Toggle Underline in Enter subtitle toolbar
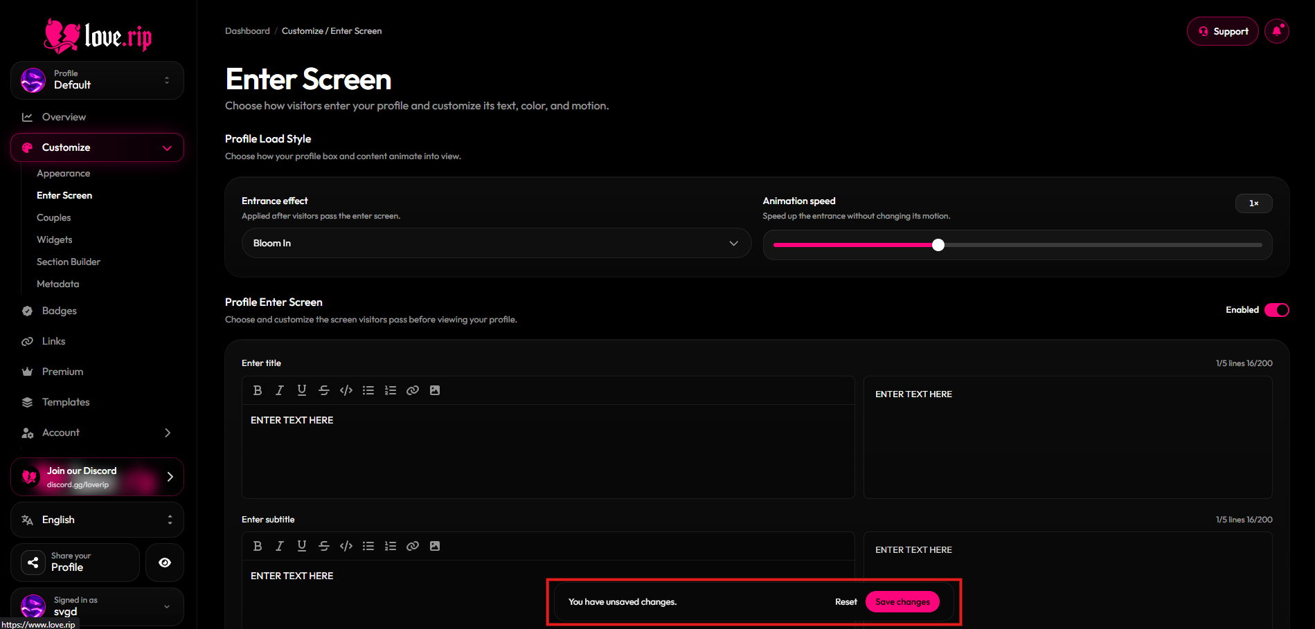The height and width of the screenshot is (629, 1315). coord(302,546)
